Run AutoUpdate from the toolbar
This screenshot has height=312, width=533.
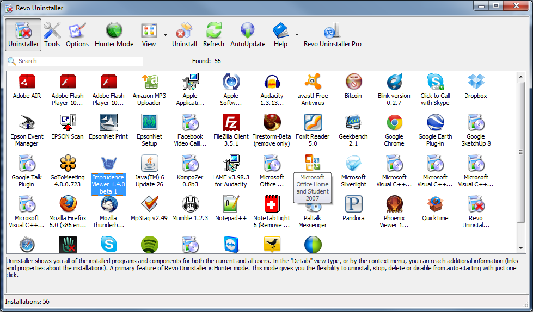point(248,35)
